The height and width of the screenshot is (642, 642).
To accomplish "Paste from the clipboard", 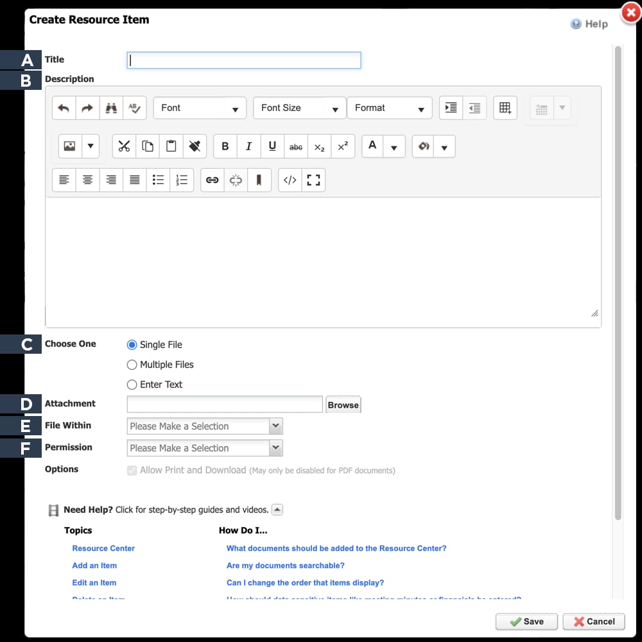I will coord(171,146).
